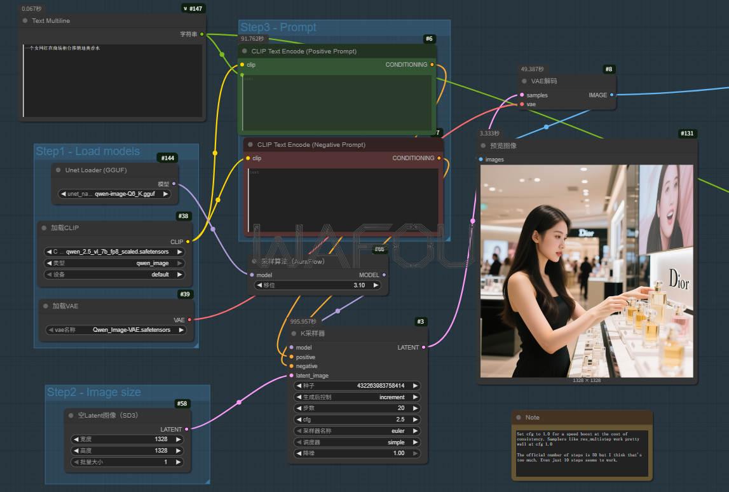This screenshot has height=492, width=729.
Task: Click the vae input slot on VAE解码
Action: tap(522, 104)
